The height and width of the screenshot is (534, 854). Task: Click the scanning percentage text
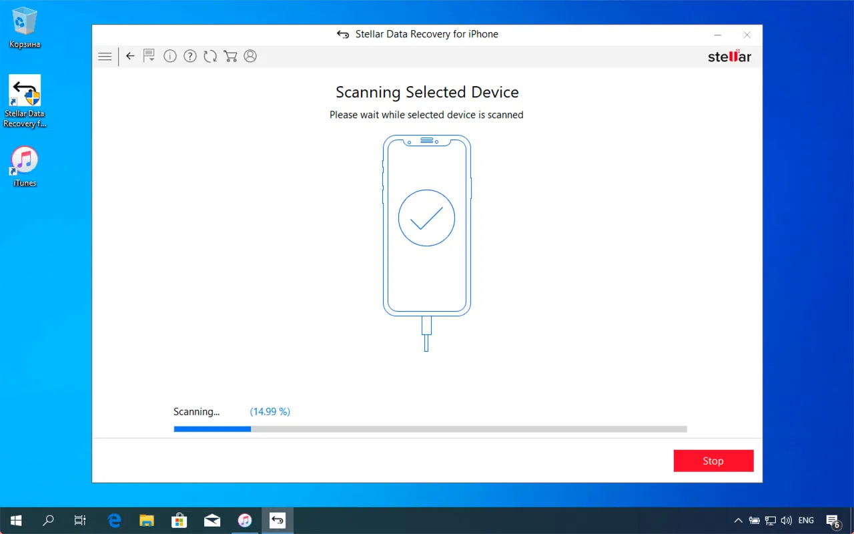[270, 411]
